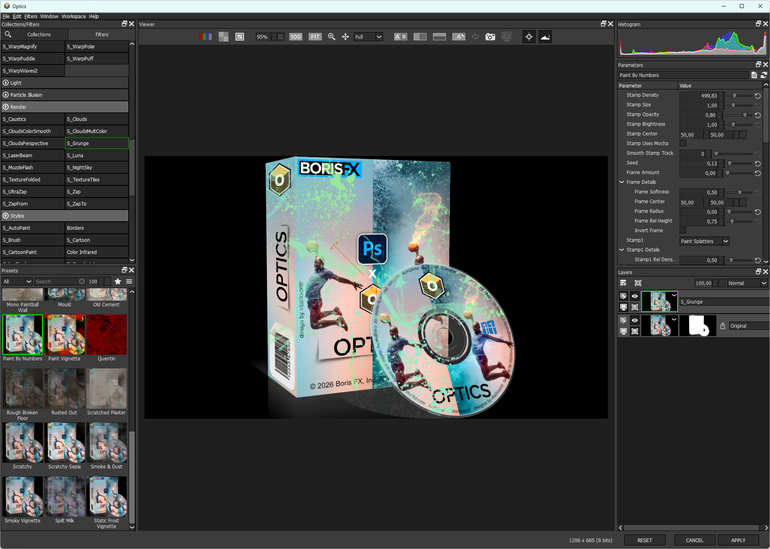Viewport: 770px width, 549px height.
Task: Click the crosshair target icon in Viewer toolbar
Action: (x=529, y=37)
